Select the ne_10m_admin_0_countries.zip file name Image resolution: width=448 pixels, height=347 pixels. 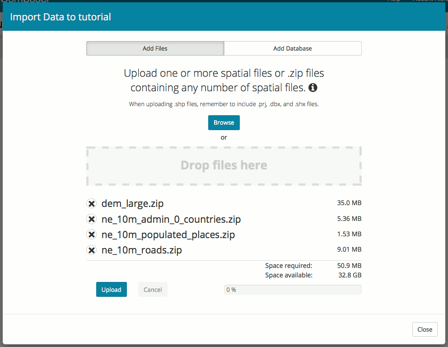pos(171,220)
